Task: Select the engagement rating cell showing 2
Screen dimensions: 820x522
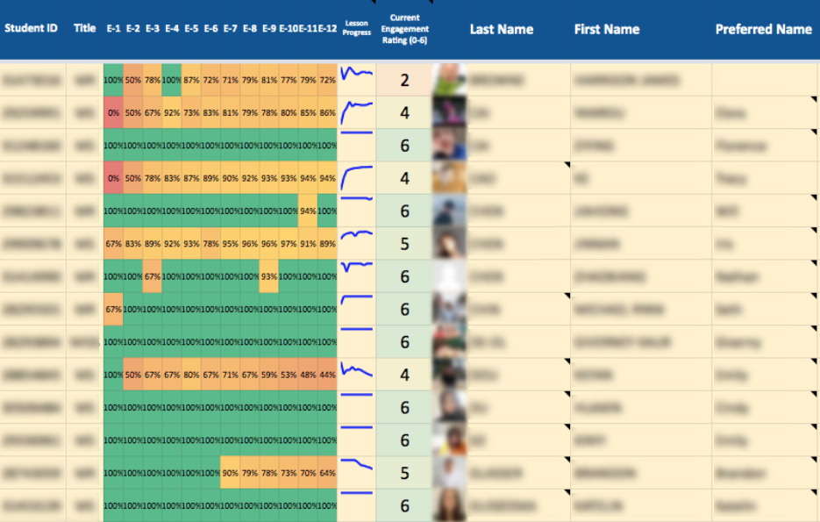Action: click(x=404, y=80)
